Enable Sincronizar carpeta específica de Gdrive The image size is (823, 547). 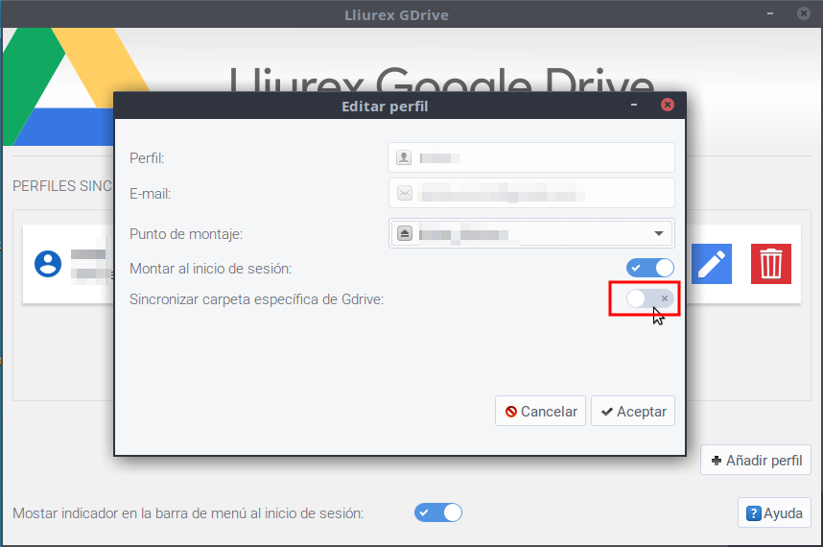click(x=649, y=298)
